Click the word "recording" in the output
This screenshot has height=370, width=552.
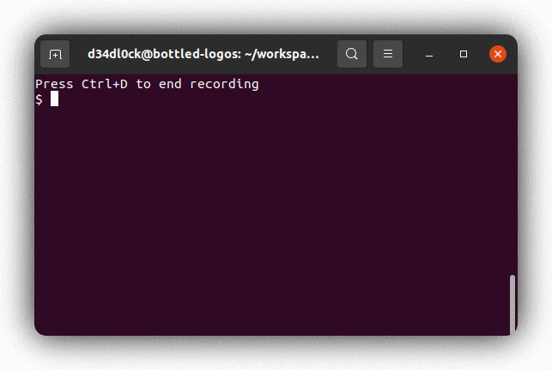click(224, 84)
